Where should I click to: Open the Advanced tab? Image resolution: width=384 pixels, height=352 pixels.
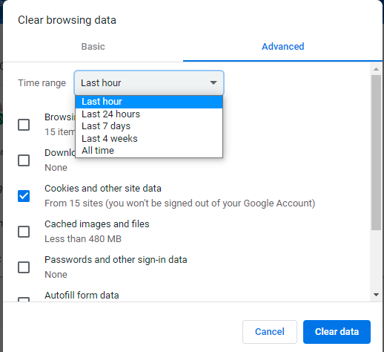pos(283,47)
